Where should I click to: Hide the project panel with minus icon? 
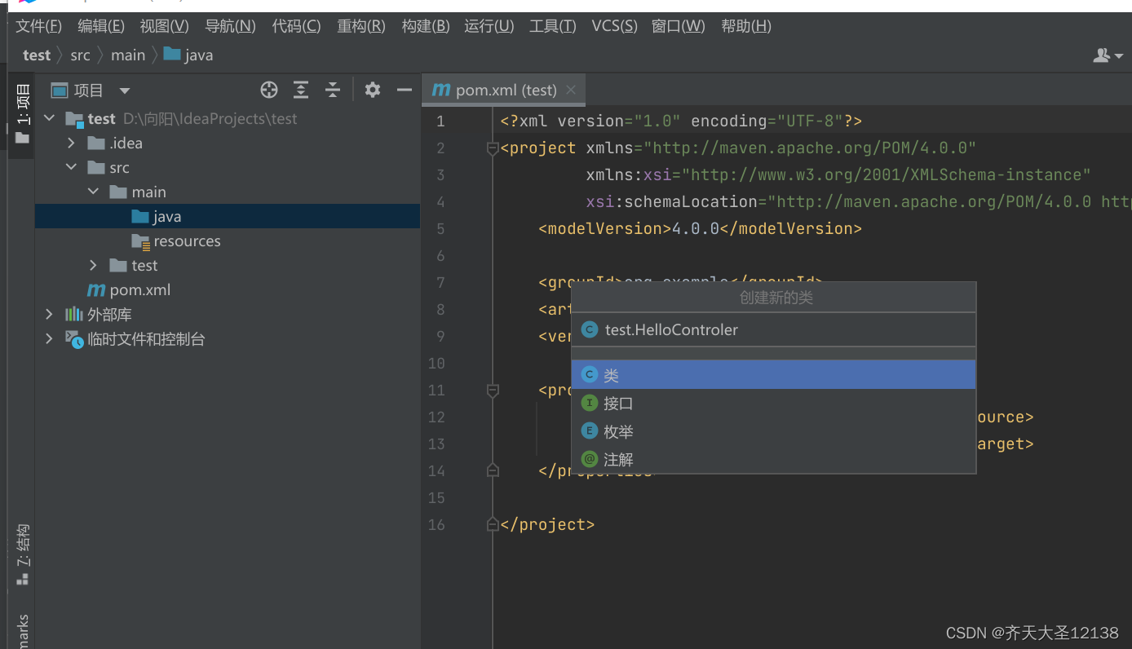[405, 90]
